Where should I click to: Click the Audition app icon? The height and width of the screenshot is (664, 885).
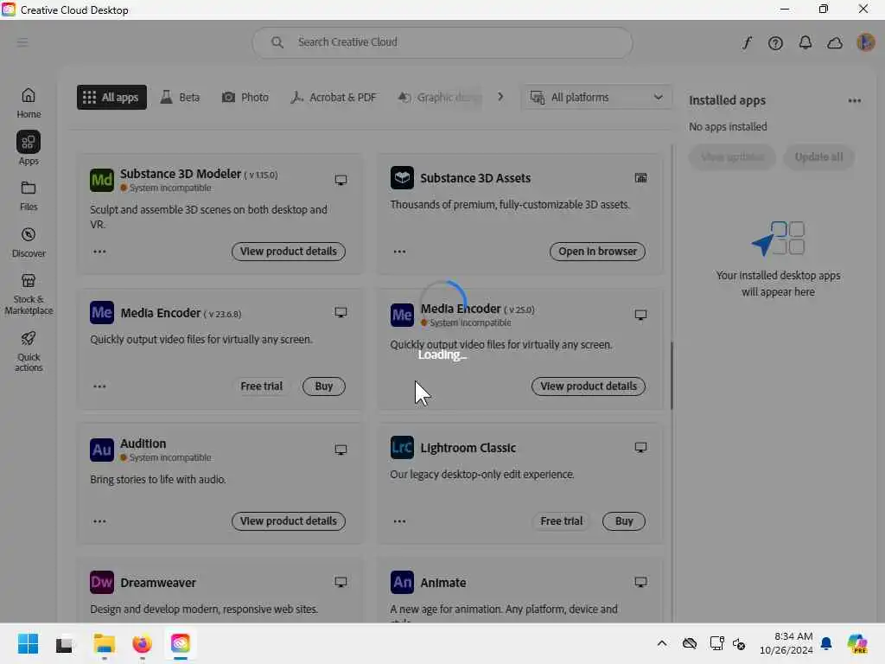[102, 450]
